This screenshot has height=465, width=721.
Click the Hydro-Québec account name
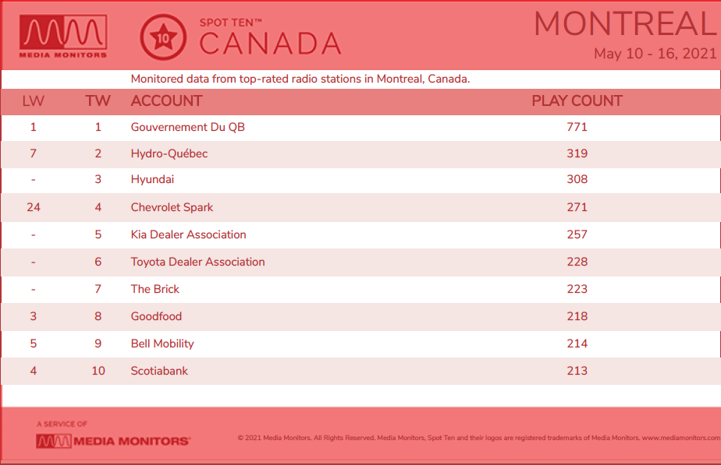click(x=169, y=153)
